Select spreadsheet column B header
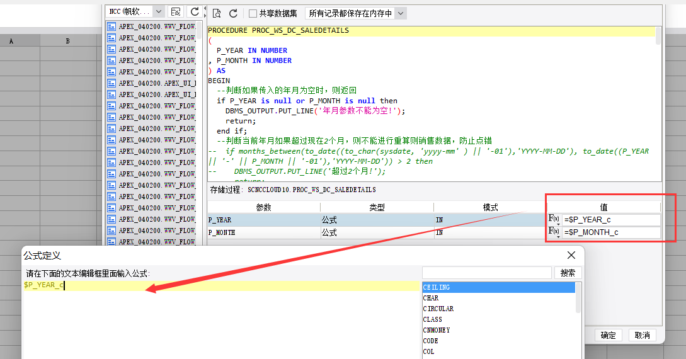 (x=68, y=41)
